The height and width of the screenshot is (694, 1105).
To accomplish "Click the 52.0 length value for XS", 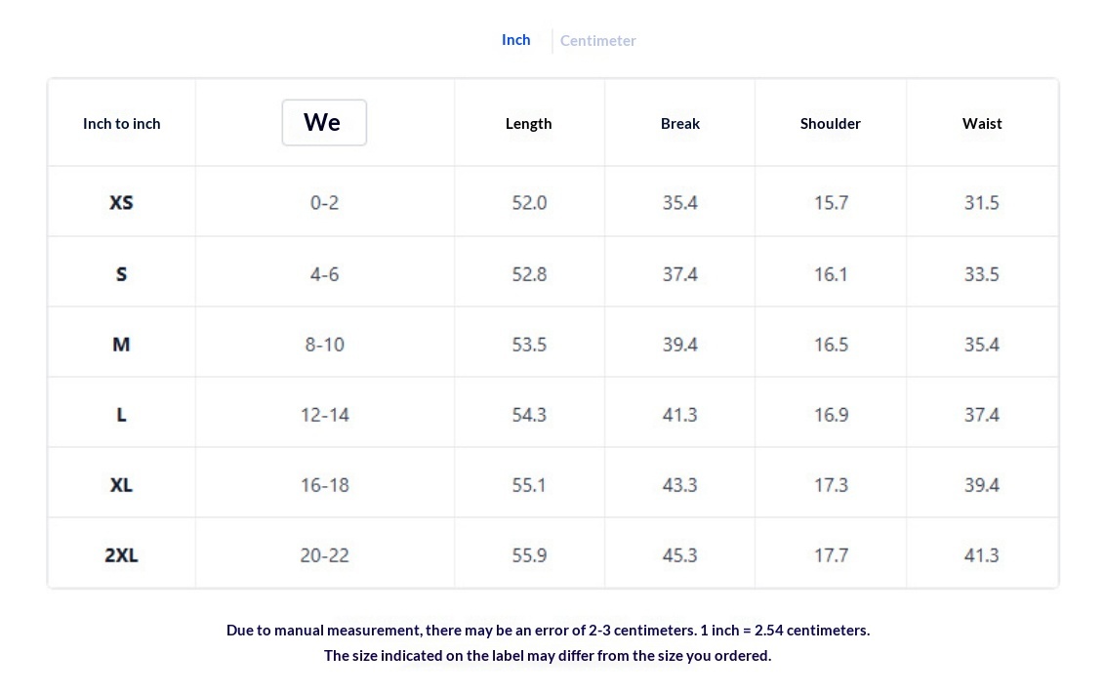I will pyautogui.click(x=529, y=203).
